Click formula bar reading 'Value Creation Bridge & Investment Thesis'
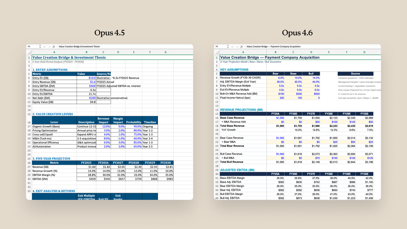Image resolution: width=407 pixels, height=229 pixels. [79, 47]
